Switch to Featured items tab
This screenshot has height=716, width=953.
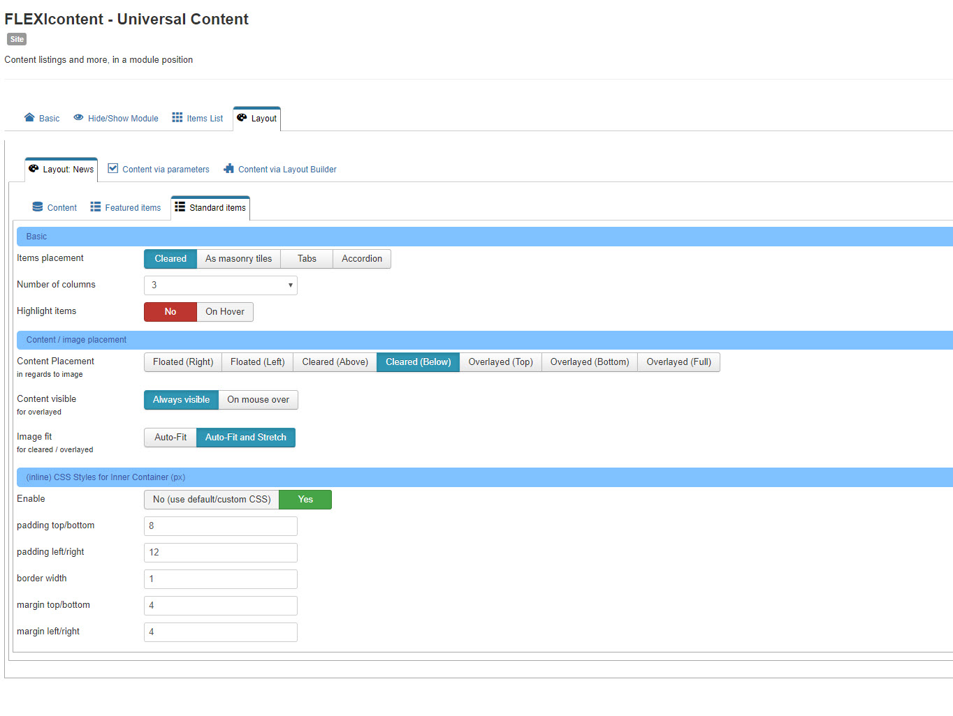126,208
